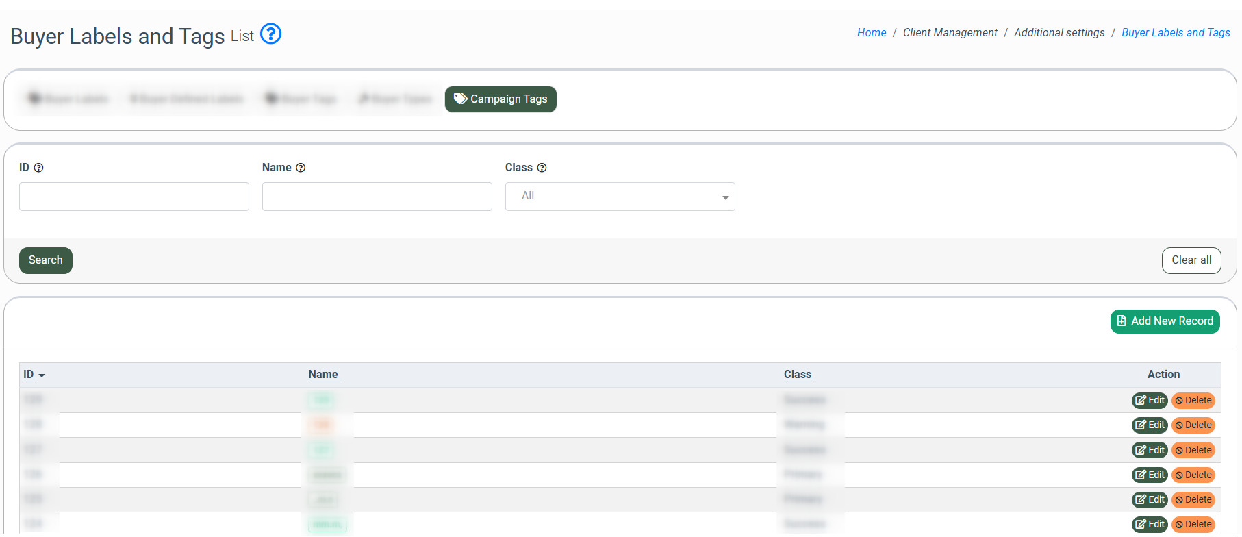1242x537 pixels.
Task: Sort the table by Name column
Action: click(x=323, y=375)
